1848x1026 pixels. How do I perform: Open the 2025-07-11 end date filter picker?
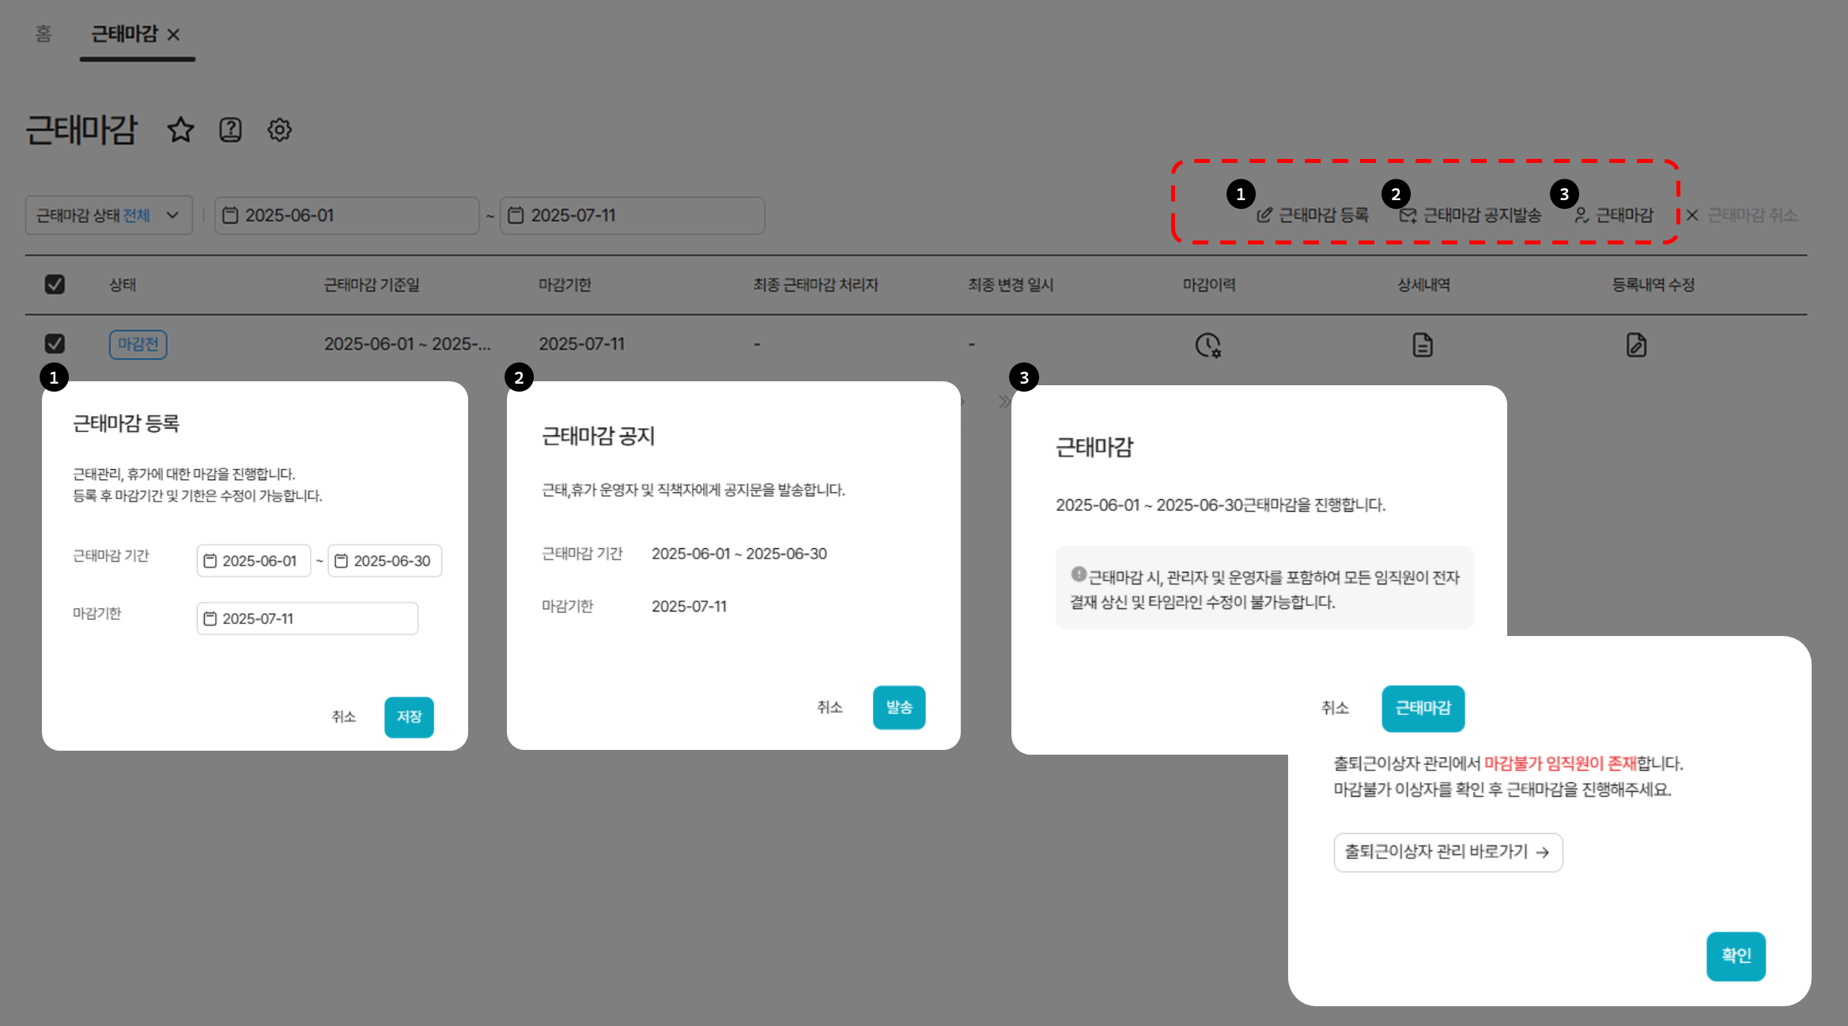[x=632, y=215]
